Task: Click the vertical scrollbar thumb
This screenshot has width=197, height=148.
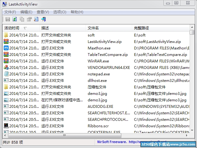Action: [192, 32]
